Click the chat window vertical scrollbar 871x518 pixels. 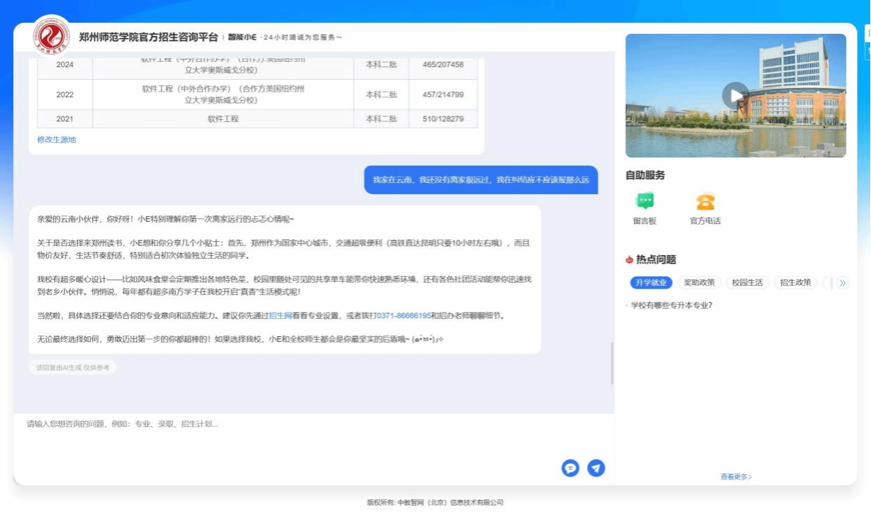point(612,363)
